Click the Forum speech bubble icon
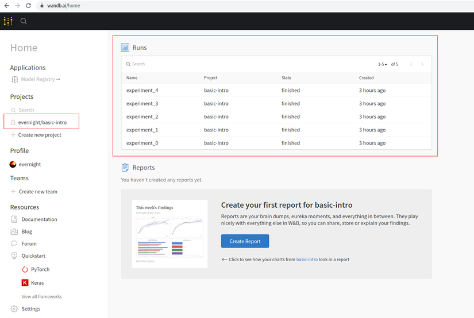Image resolution: width=474 pixels, height=318 pixels. [x=14, y=243]
